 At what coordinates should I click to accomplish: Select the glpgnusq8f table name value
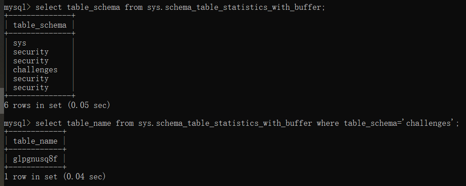(x=35, y=159)
